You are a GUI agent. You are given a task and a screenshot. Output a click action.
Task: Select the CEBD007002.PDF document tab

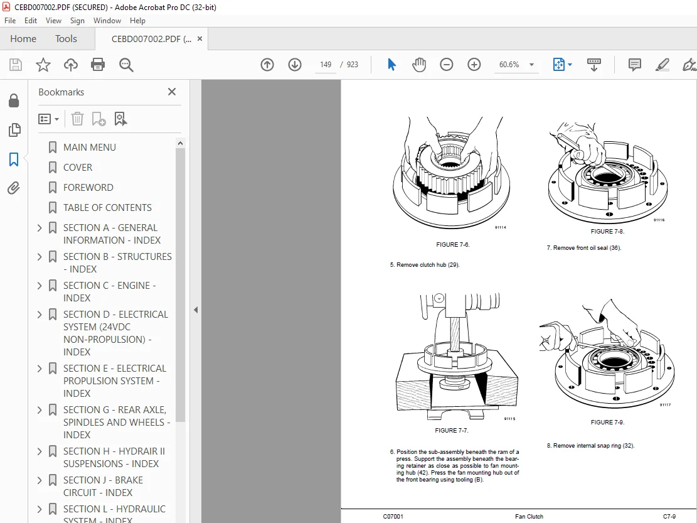pyautogui.click(x=151, y=39)
